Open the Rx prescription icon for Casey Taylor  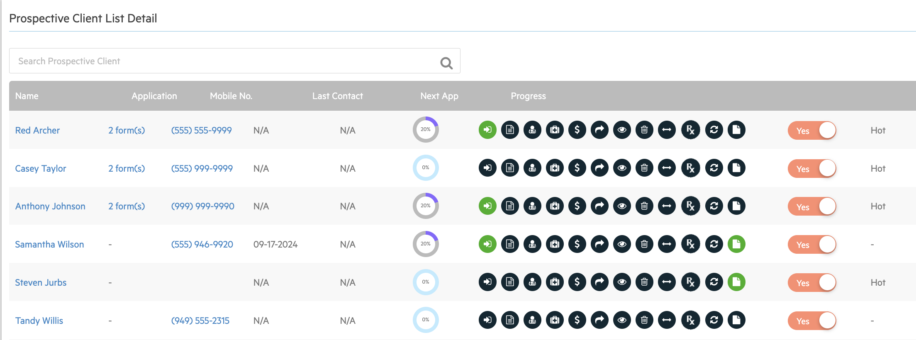tap(691, 168)
